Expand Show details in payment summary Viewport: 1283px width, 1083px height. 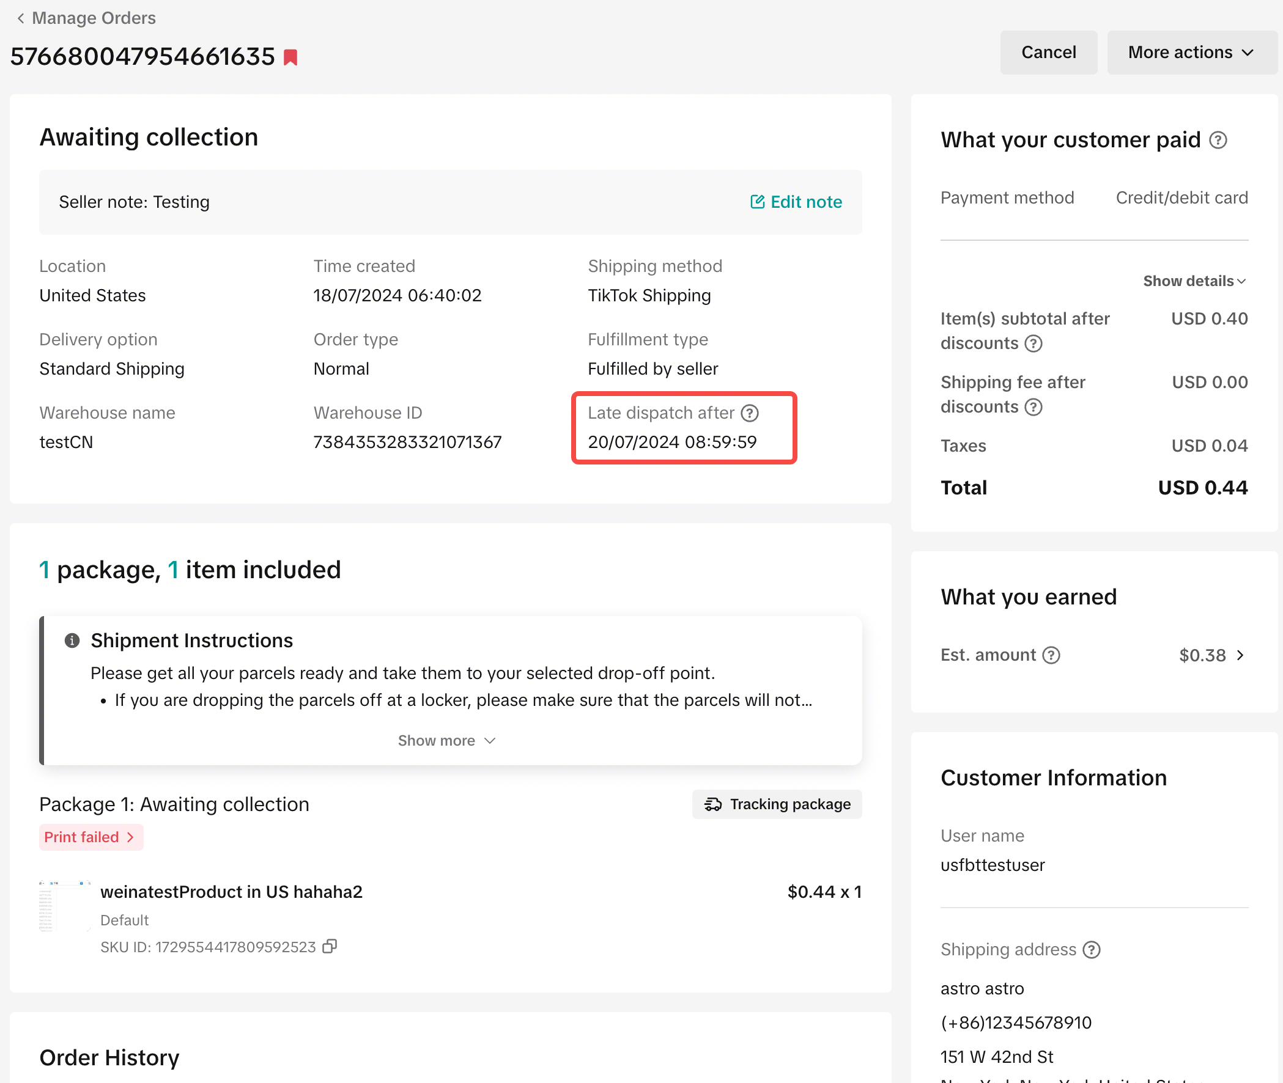[1194, 281]
